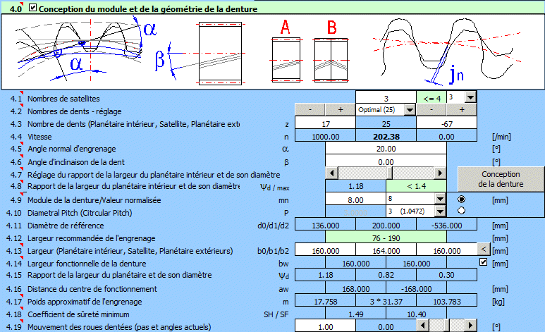This screenshot has width=545, height=332.
Task: Toggle the section 4.0 header checkbox
Action: [x=32, y=7]
